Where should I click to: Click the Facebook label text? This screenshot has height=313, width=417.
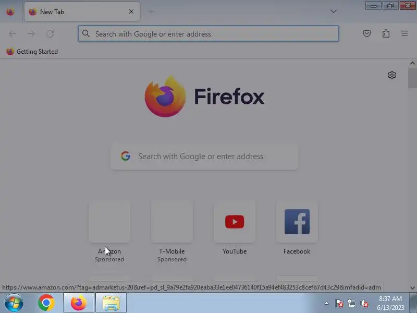297,251
